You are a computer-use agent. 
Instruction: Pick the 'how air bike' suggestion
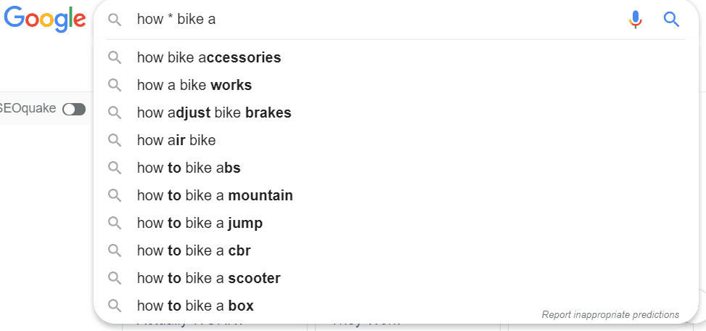pos(176,140)
